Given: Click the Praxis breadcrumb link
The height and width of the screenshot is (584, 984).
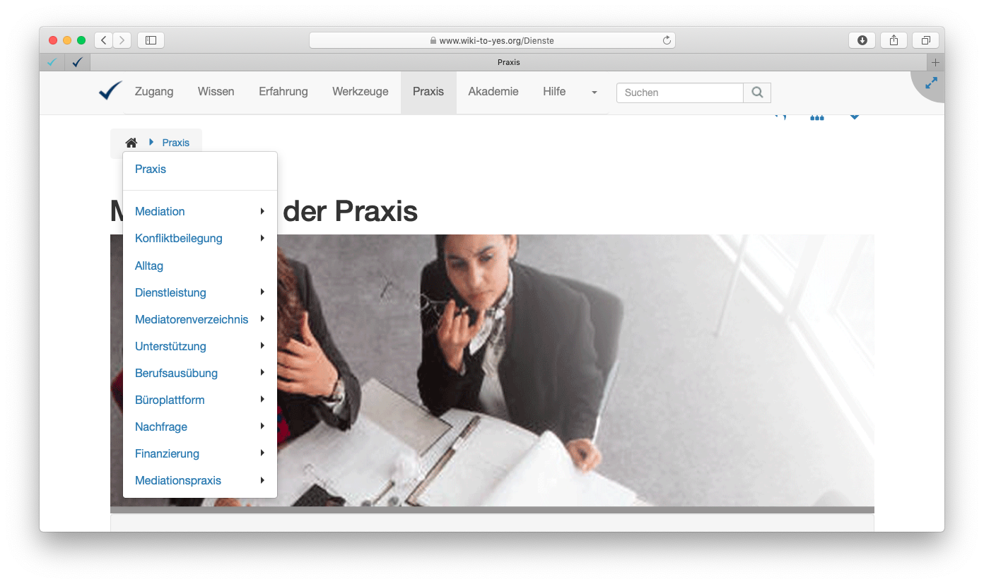Looking at the screenshot, I should pyautogui.click(x=175, y=143).
